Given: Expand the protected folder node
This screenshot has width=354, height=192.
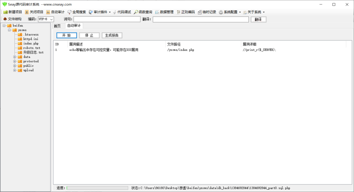Looking at the screenshot, I should tap(15, 61).
